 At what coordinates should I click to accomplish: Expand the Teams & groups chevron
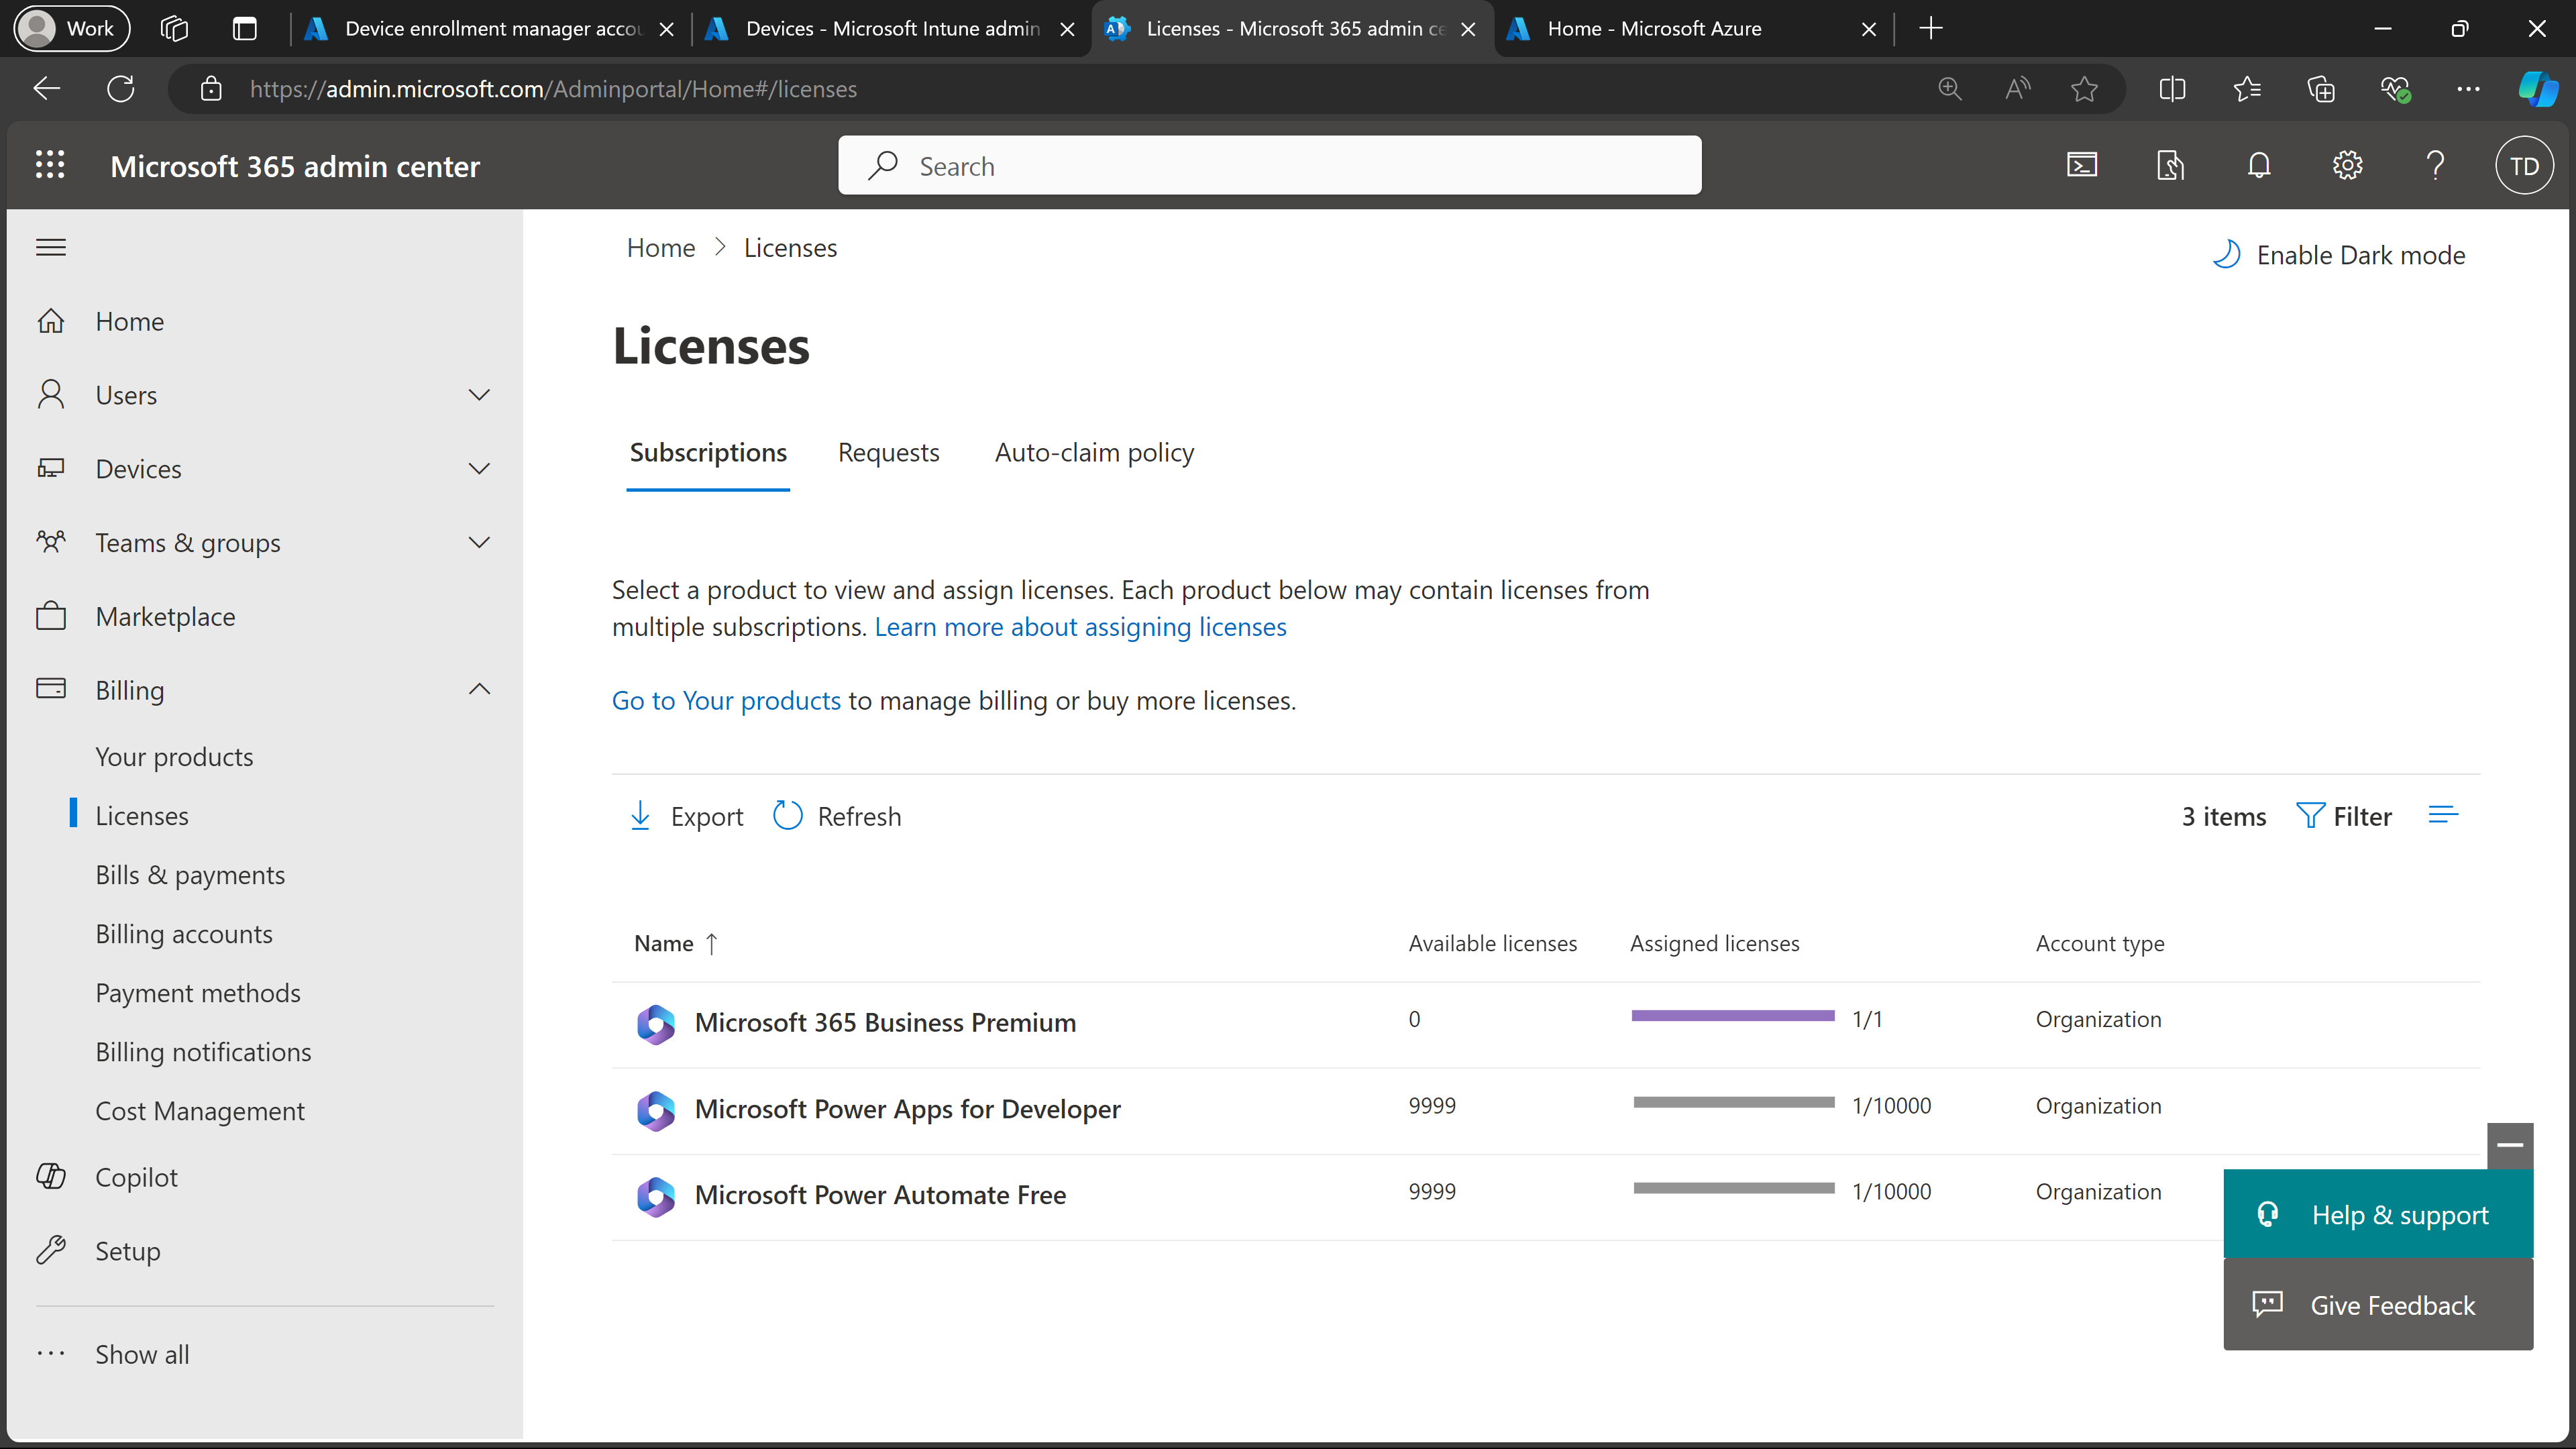click(479, 542)
